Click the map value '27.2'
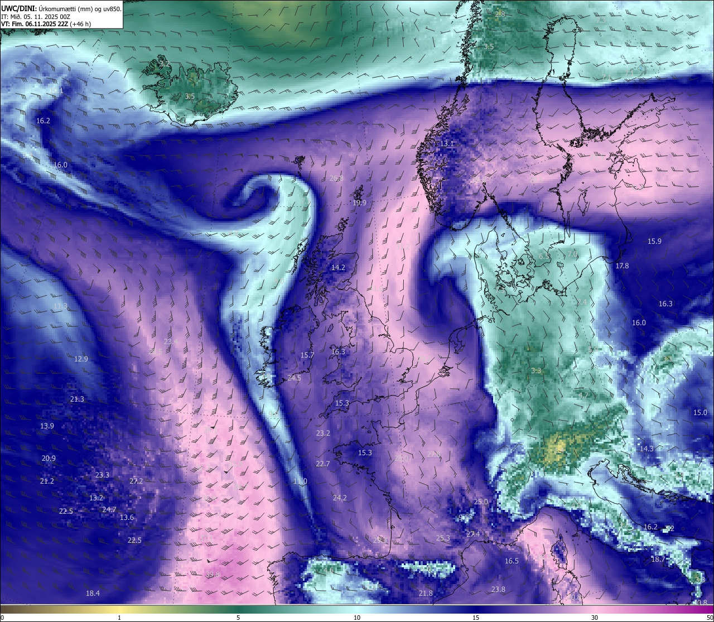 (136, 481)
